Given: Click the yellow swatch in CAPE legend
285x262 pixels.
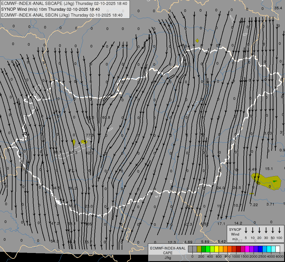Looking at the screenshot, I should click(x=217, y=249).
